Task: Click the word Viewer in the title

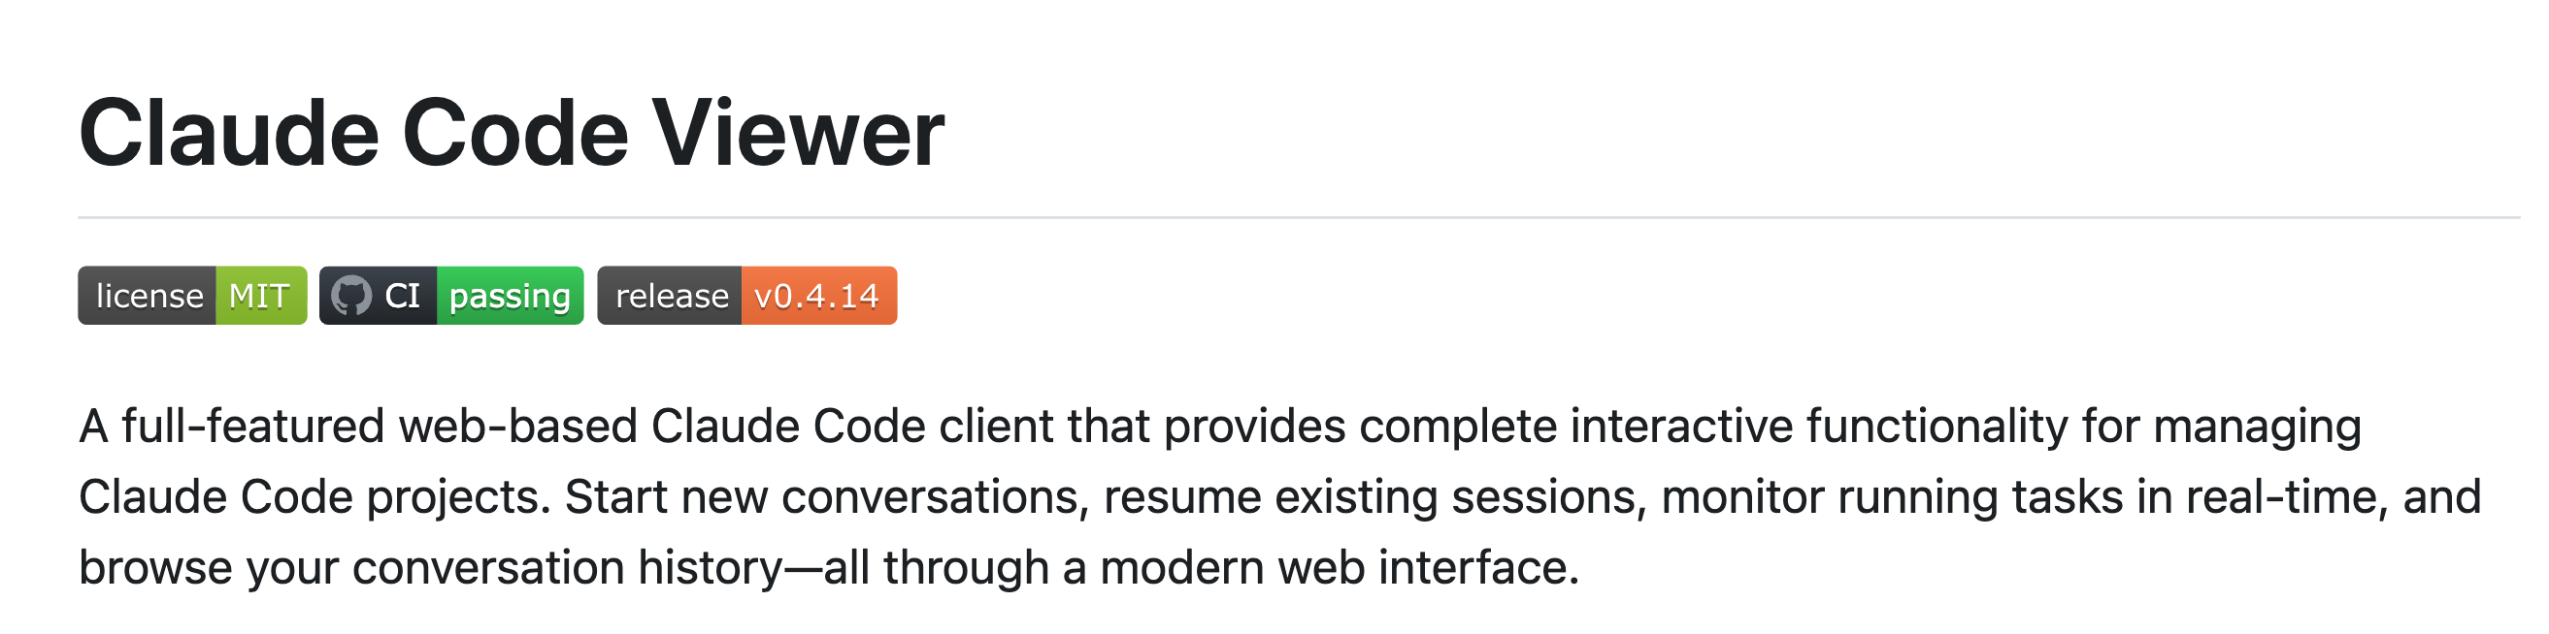Action: click(x=798, y=134)
